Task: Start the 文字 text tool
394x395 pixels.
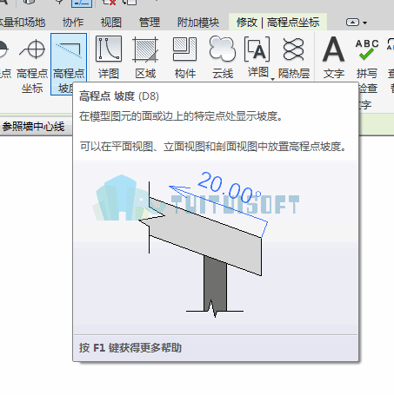Action: click(334, 57)
